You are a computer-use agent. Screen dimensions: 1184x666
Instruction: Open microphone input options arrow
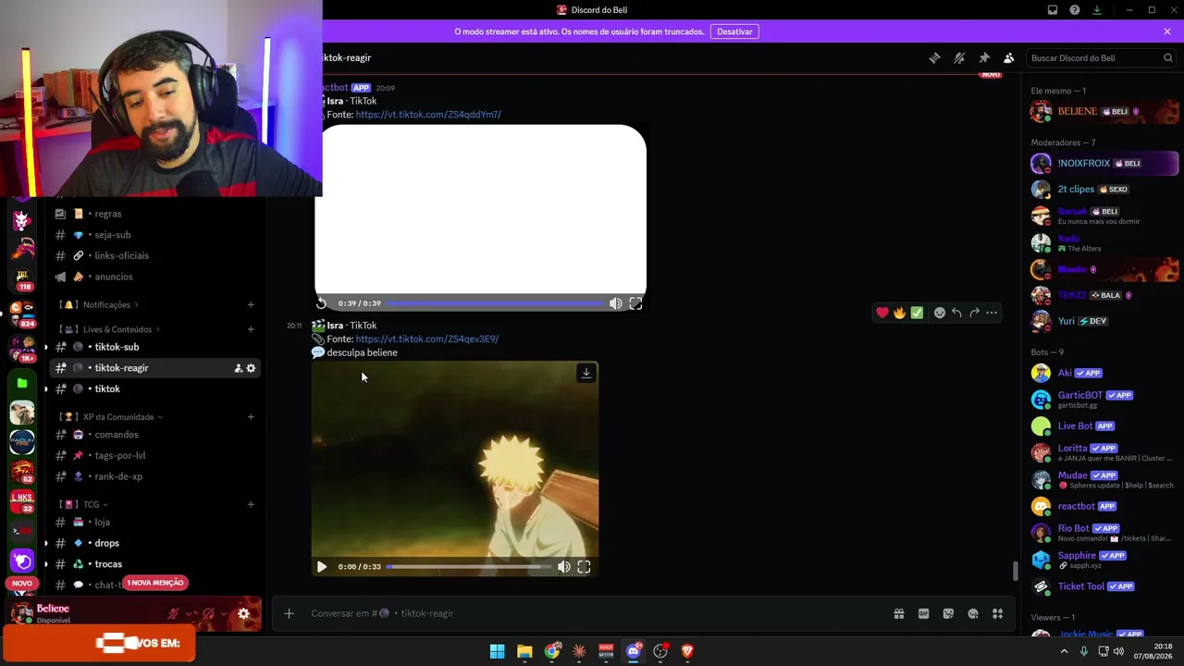coord(190,614)
